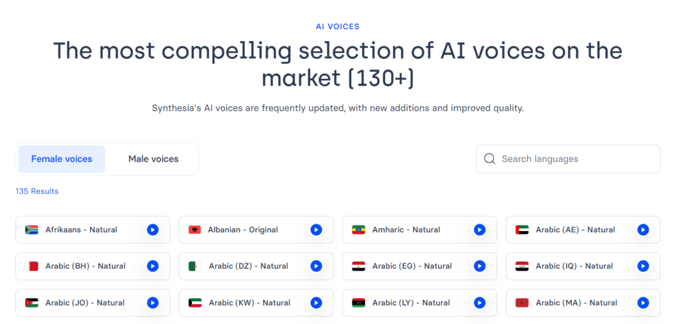Select the Female voices tab
Viewport: 680px width, 324px height.
(62, 159)
